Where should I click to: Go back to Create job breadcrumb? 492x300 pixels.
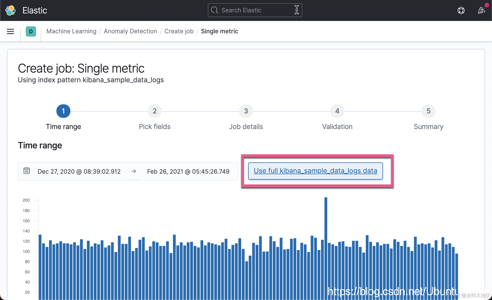click(179, 31)
